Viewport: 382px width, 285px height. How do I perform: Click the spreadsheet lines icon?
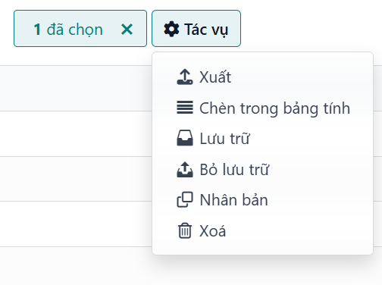click(x=185, y=108)
